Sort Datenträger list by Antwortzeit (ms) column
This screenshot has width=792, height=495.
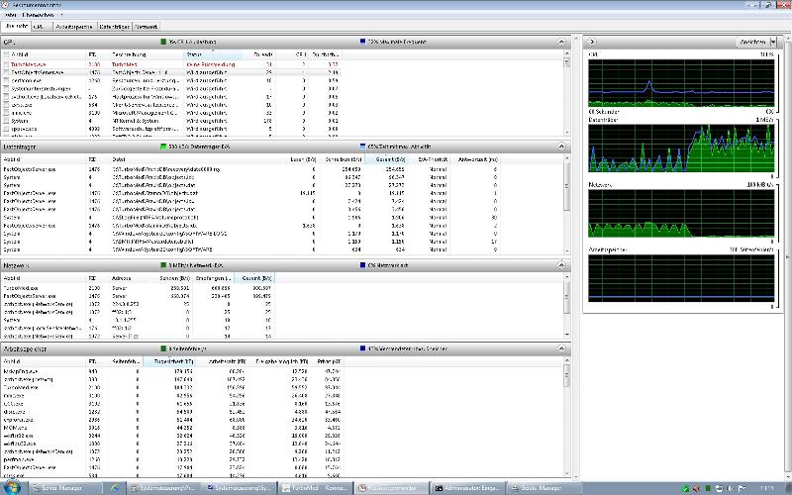477,159
